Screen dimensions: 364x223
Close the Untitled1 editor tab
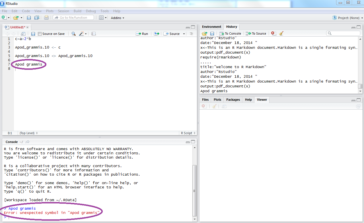(x=28, y=28)
